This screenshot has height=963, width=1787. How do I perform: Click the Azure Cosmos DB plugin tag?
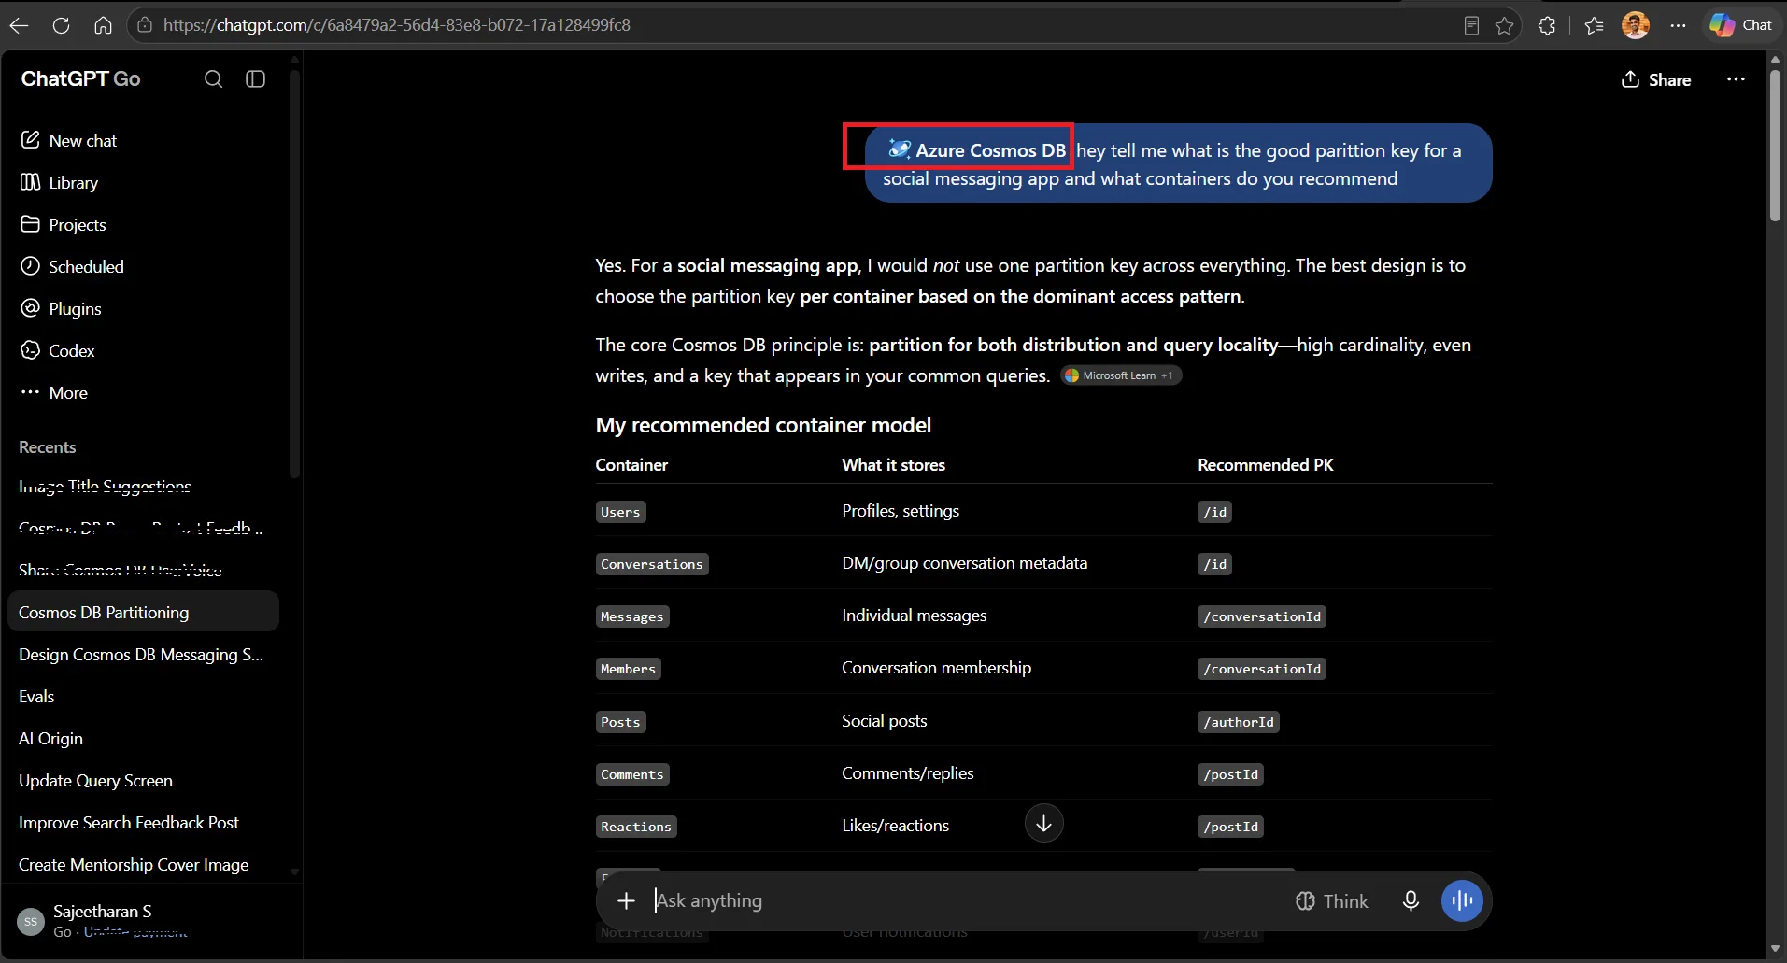976,149
